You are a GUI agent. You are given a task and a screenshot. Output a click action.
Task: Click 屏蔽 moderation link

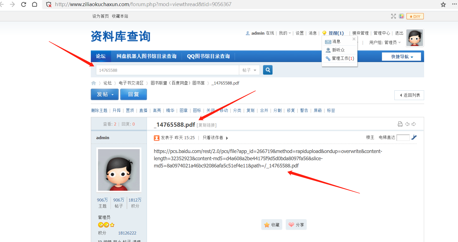point(318,110)
